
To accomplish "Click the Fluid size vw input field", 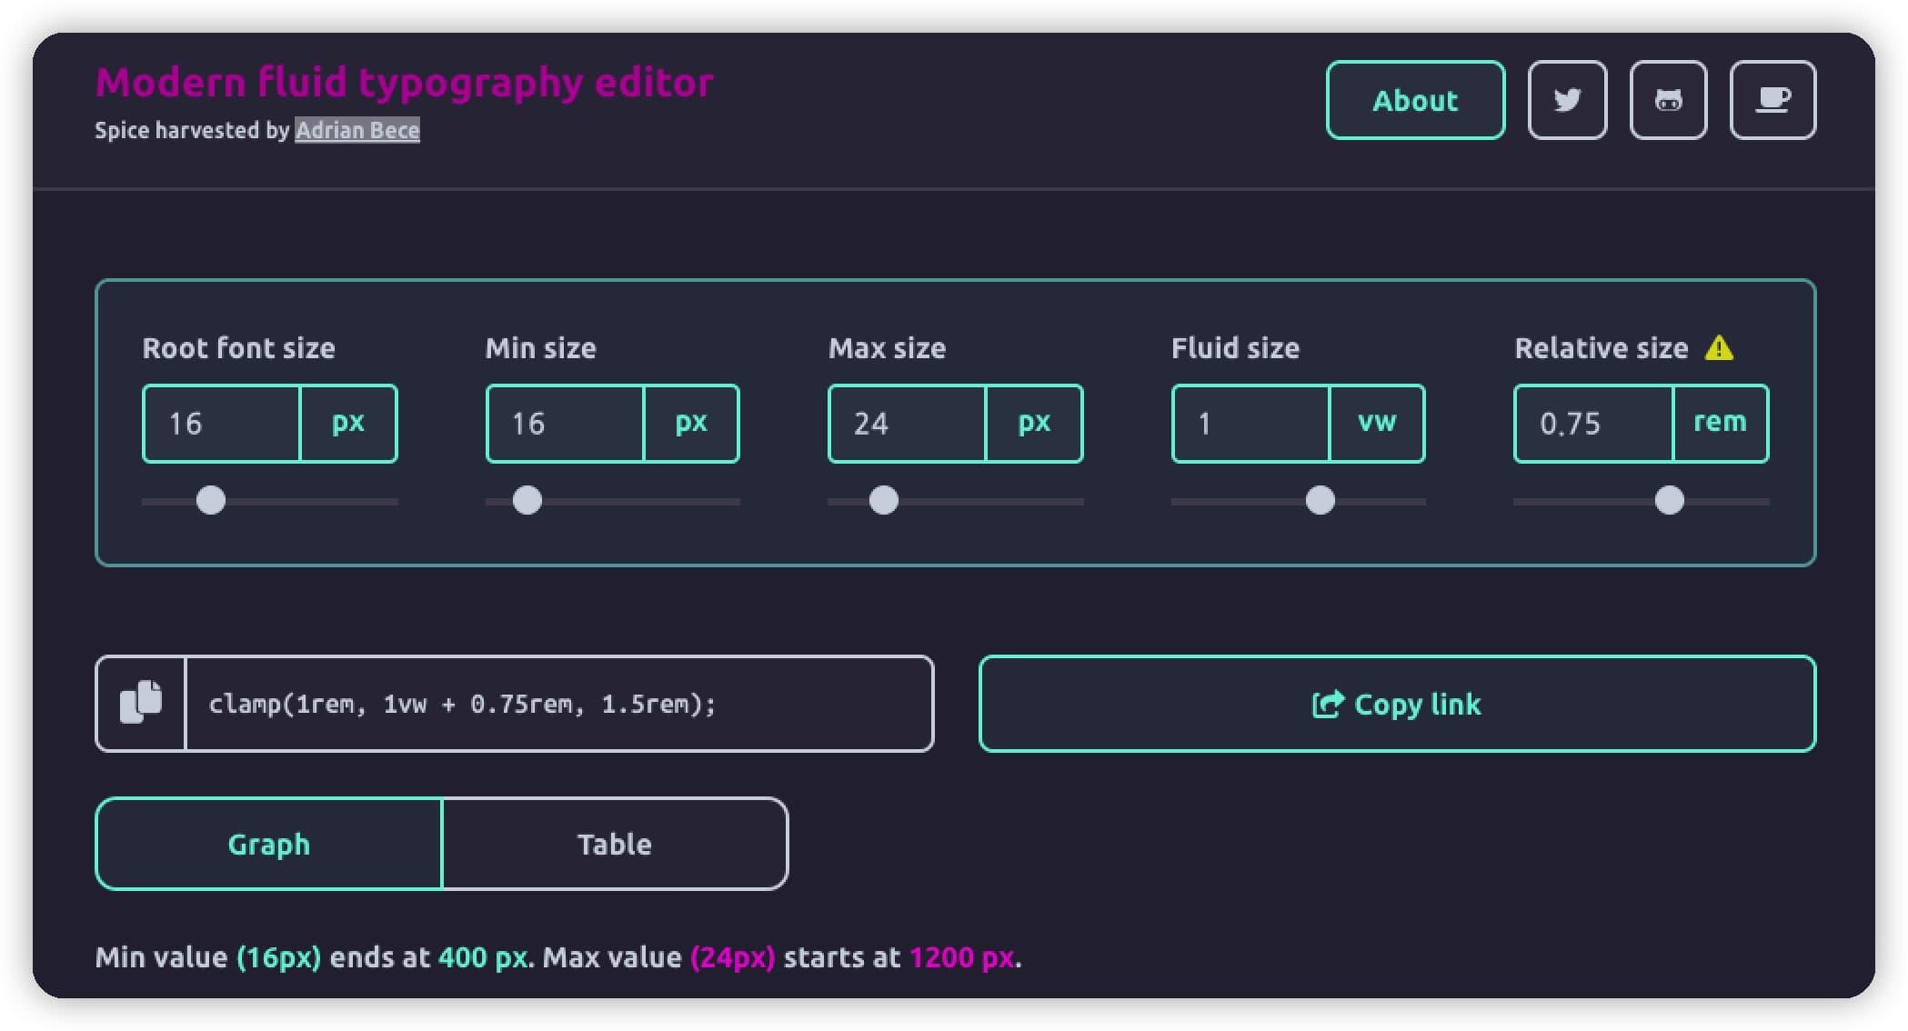I will tap(1251, 424).
